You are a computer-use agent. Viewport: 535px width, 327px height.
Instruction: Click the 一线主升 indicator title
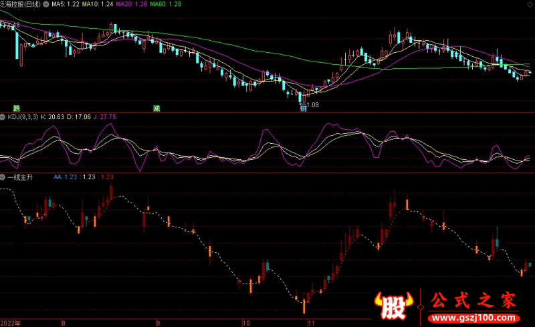point(20,177)
